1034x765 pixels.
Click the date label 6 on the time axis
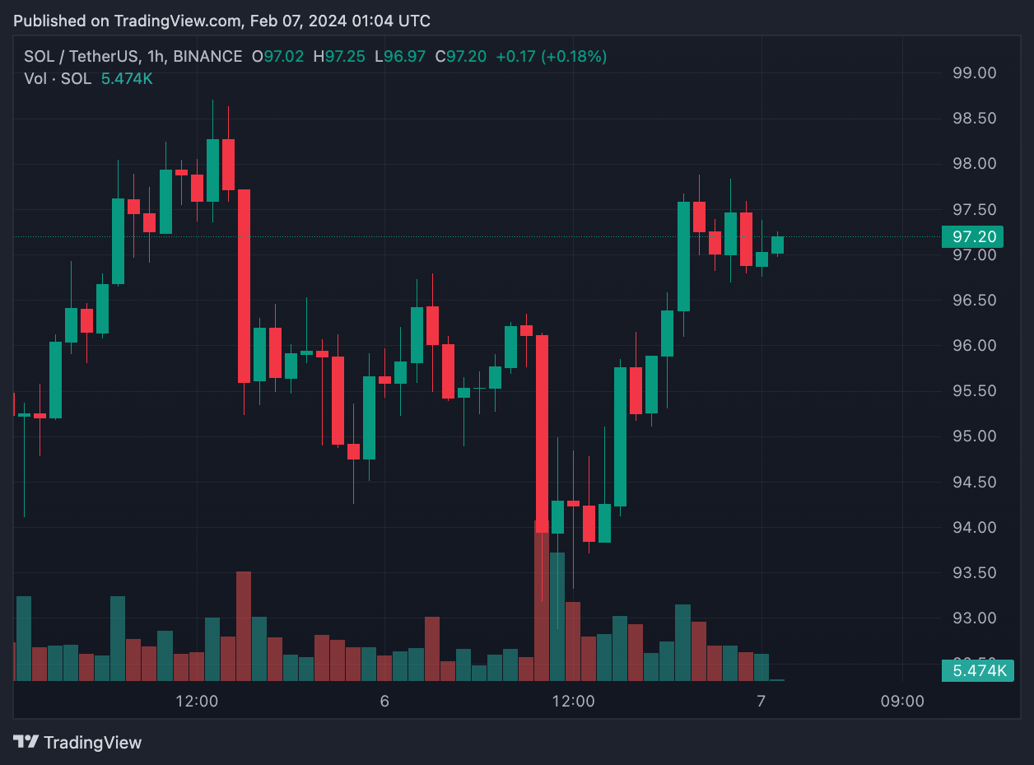384,702
